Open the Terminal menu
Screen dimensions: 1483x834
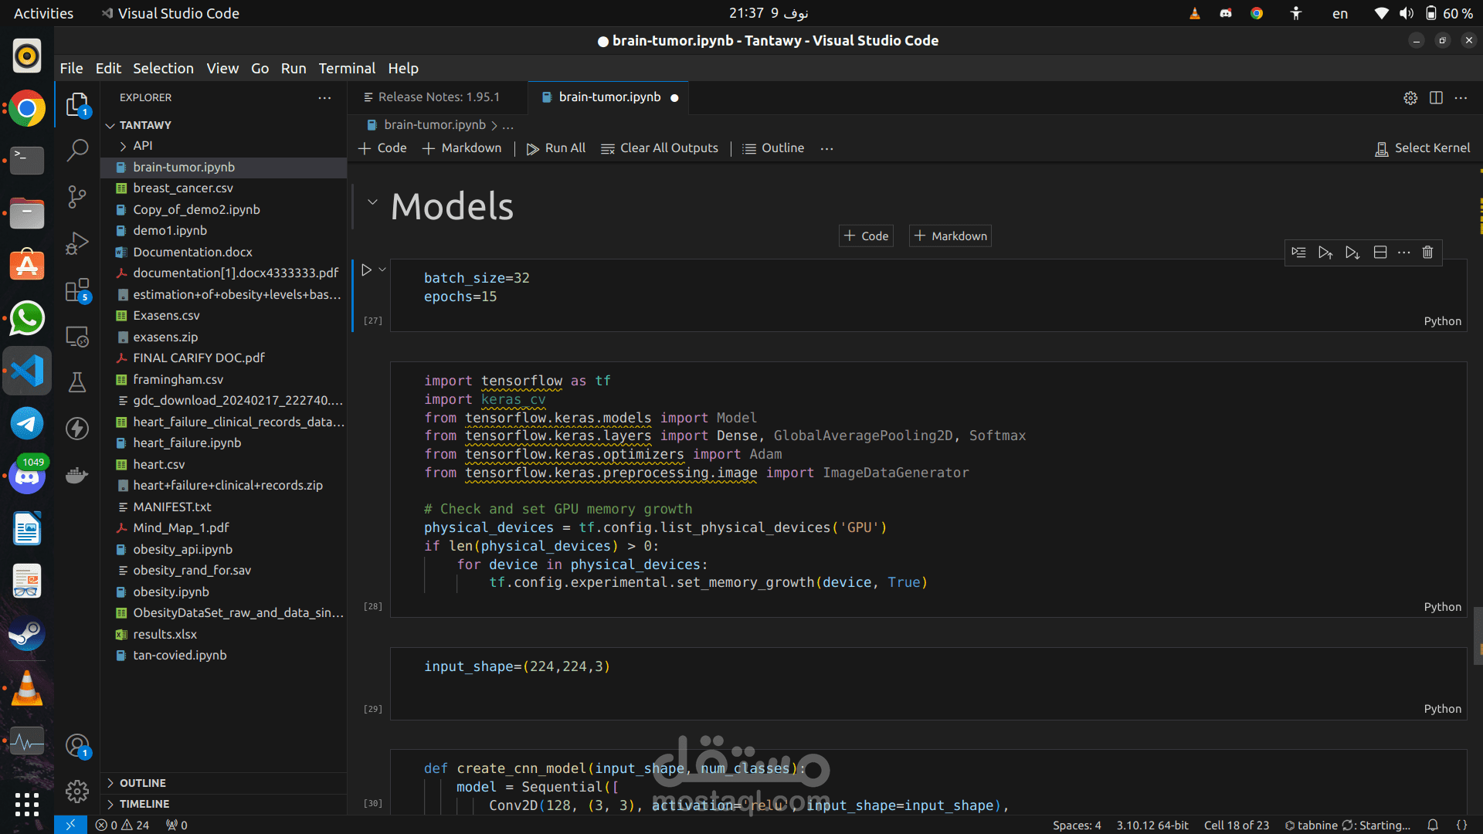[347, 68]
